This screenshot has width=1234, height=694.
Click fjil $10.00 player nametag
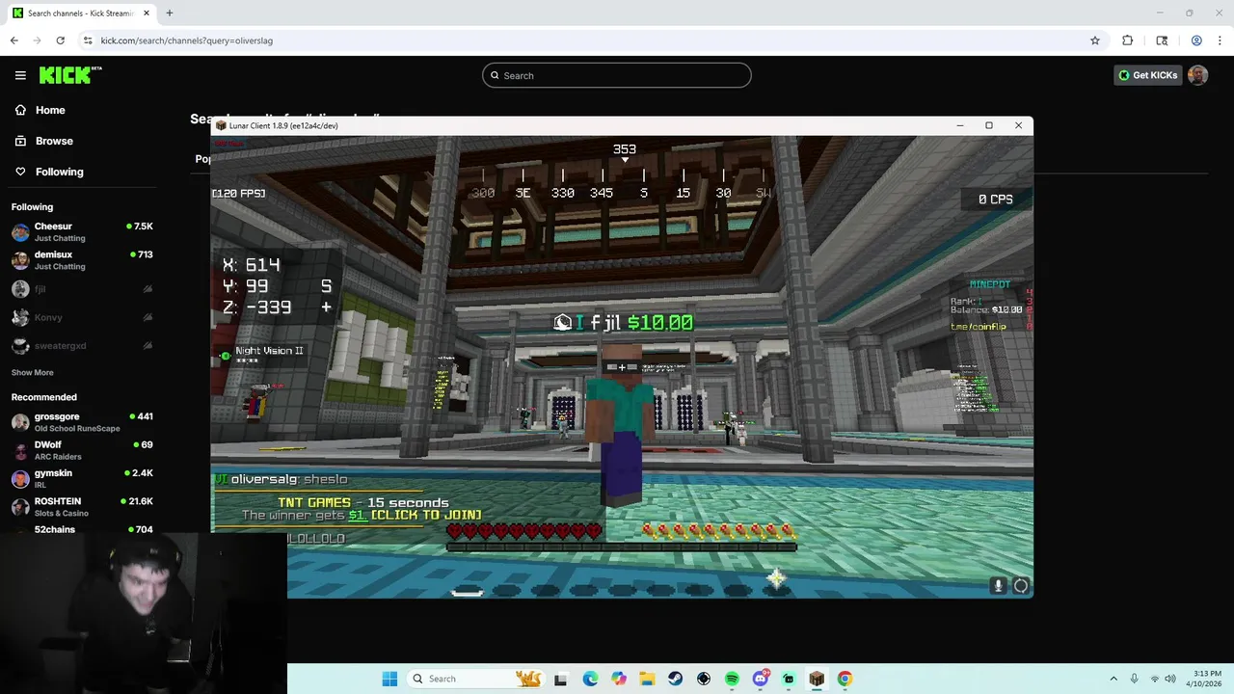pyautogui.click(x=624, y=322)
